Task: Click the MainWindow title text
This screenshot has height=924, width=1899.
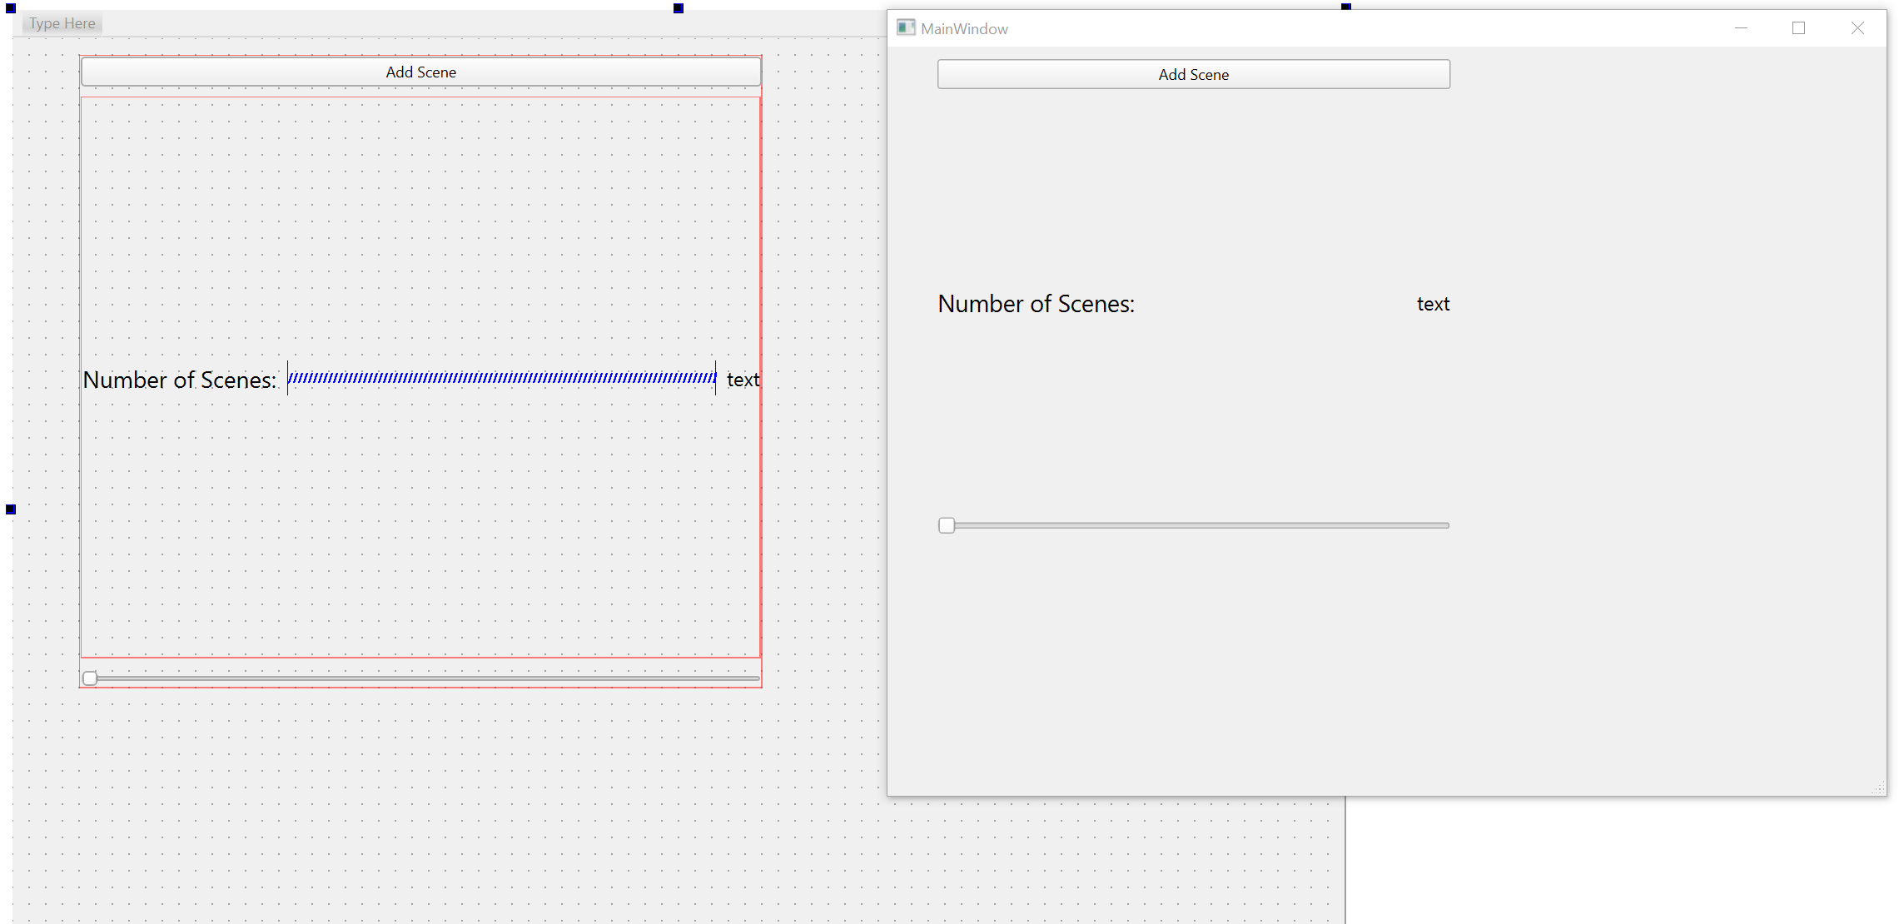Action: pyautogui.click(x=964, y=29)
